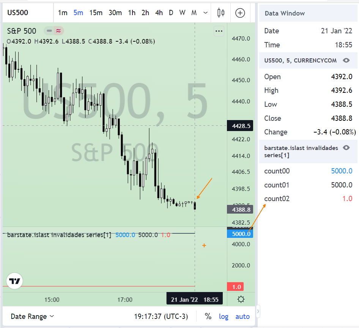The image size is (359, 328).
Task: Click the 4388.8 current price label
Action: click(240, 209)
